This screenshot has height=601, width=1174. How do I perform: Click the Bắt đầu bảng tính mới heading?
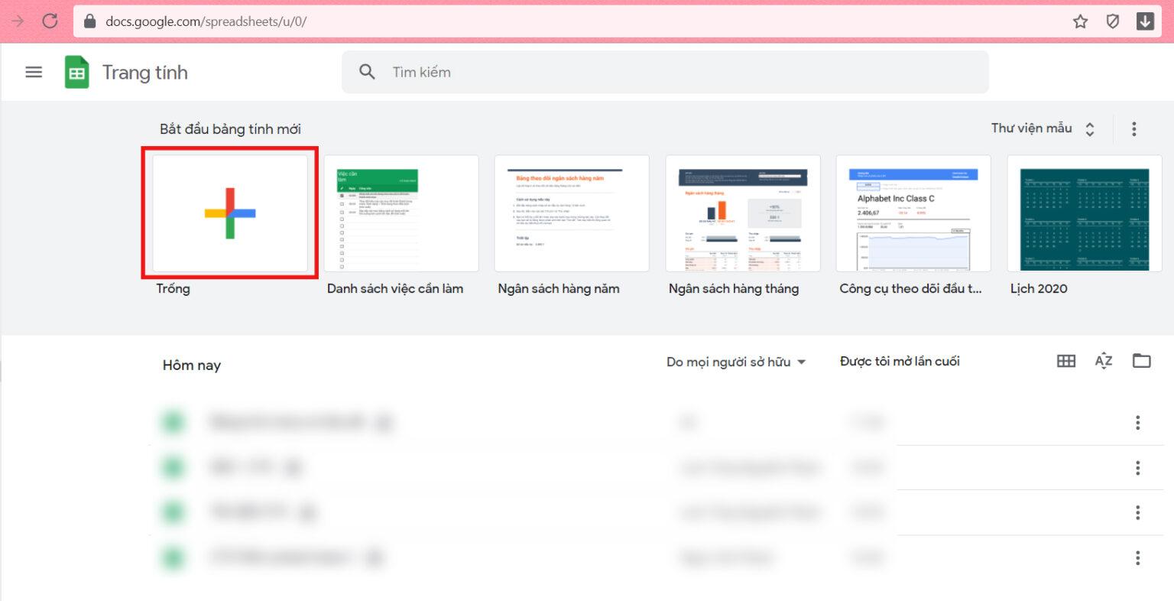pos(230,129)
